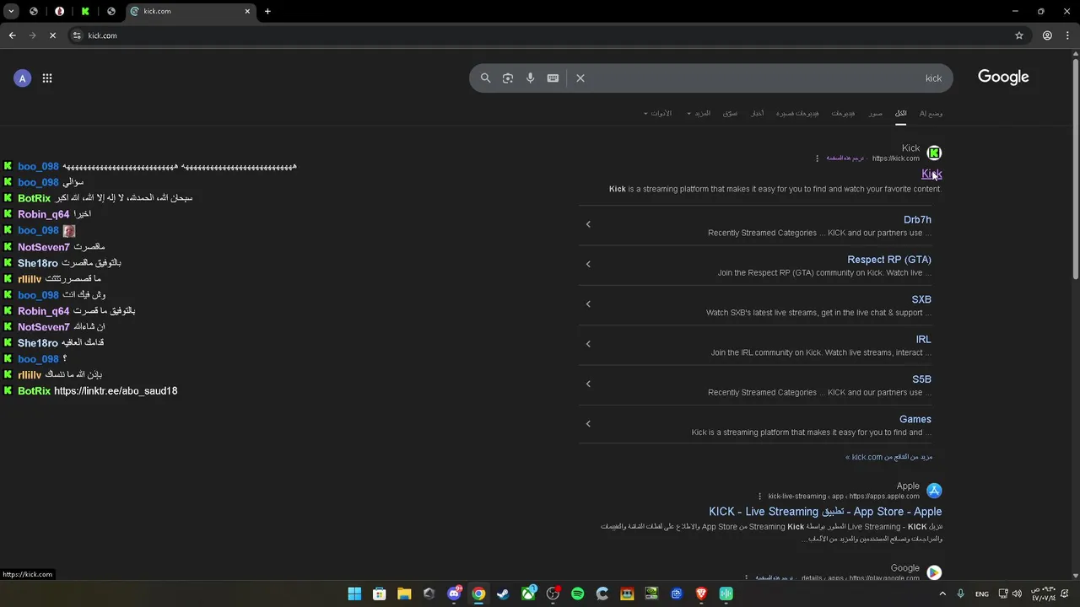Click the translate this page link under Kick

tap(845, 158)
